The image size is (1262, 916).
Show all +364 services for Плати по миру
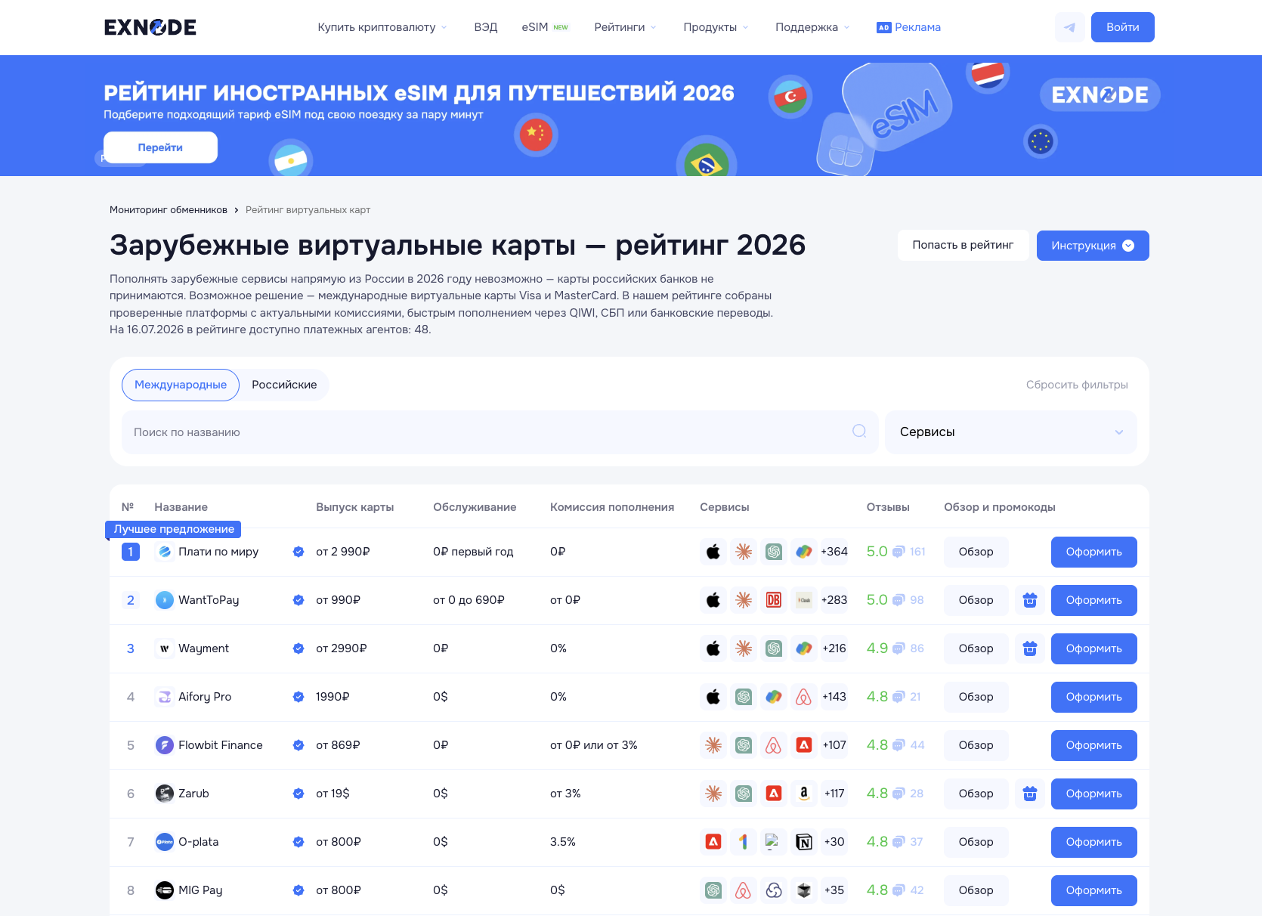tap(834, 552)
